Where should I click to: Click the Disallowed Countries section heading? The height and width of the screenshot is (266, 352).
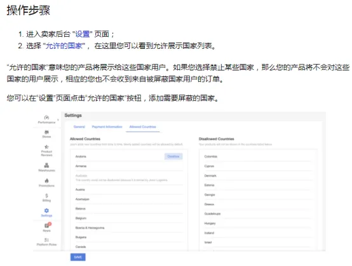coord(217,139)
